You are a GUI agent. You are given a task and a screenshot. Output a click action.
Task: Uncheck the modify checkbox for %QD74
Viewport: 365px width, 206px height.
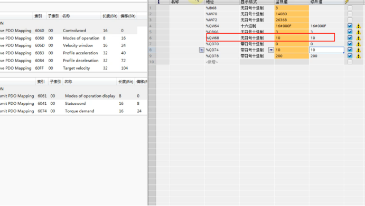[350, 50]
